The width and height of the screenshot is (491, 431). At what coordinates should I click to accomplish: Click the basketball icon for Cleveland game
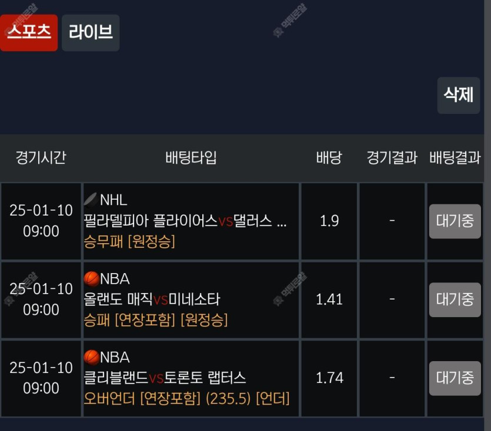[91, 357]
